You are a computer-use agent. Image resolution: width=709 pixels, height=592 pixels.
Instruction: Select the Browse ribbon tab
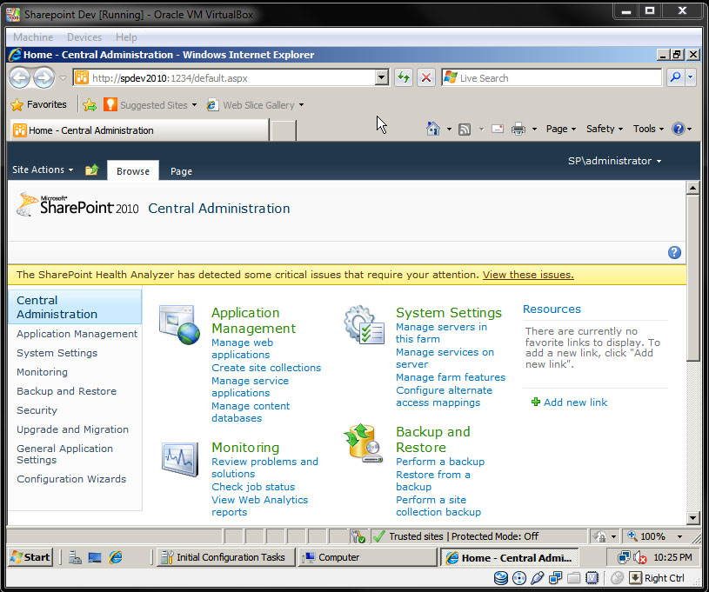[133, 171]
